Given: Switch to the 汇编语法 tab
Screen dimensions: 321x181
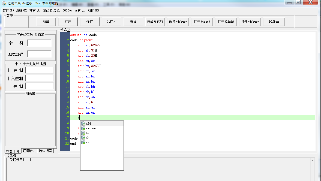Looking at the screenshot, I should tap(29, 151).
